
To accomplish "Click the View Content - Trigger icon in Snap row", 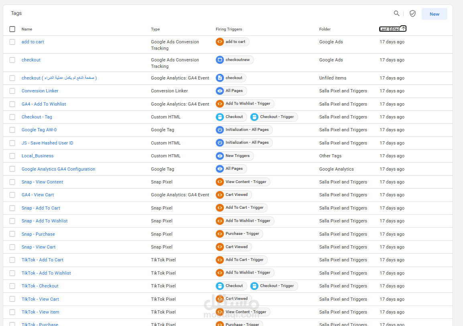I will tap(220, 182).
